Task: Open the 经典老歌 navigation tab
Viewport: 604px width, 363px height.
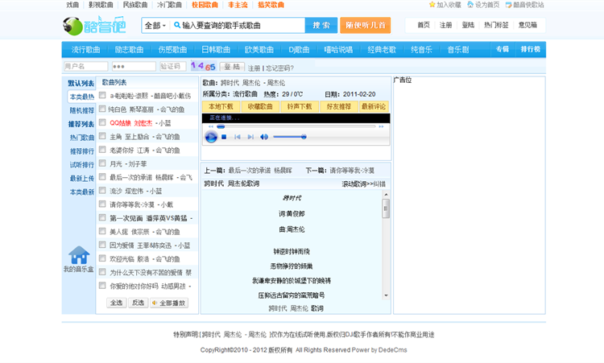Action: pos(382,50)
